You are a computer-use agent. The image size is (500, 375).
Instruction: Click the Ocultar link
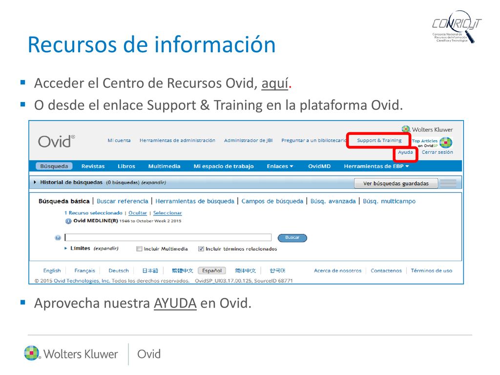[137, 213]
